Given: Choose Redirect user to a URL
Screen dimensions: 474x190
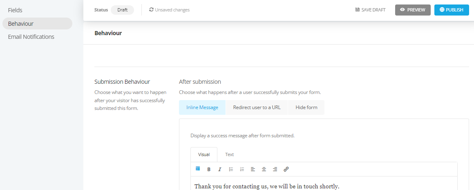Looking at the screenshot, I should pos(257,107).
